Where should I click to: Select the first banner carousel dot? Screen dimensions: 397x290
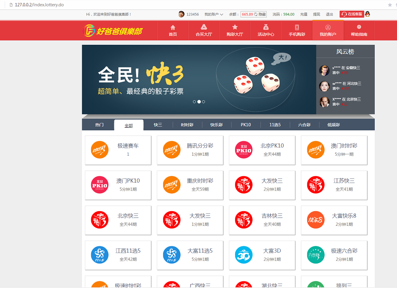pos(194,102)
